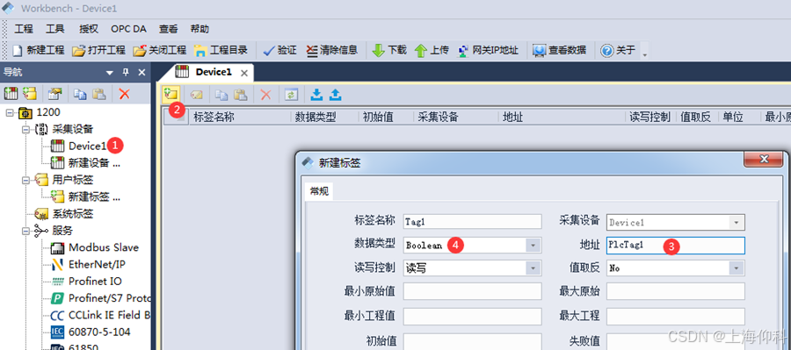Open the OPC DA menu
Viewport: 791px width, 350px height.
coord(128,29)
